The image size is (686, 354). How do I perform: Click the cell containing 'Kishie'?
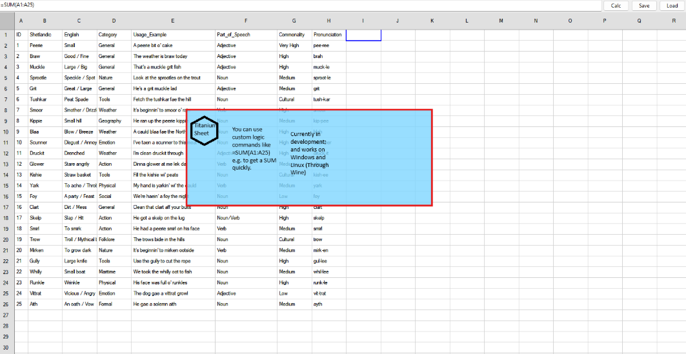pos(45,175)
